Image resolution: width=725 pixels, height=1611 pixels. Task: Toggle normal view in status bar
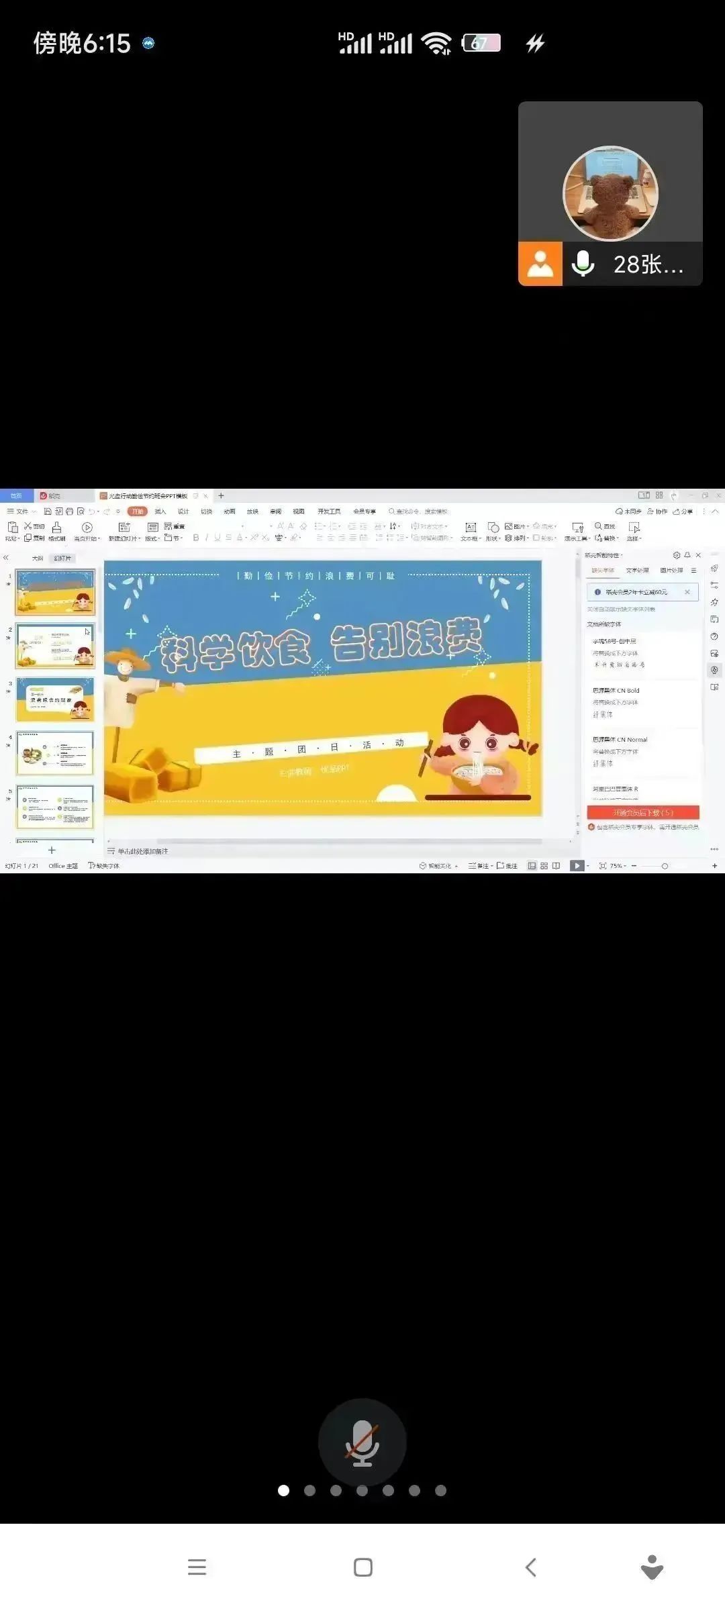[x=532, y=866]
